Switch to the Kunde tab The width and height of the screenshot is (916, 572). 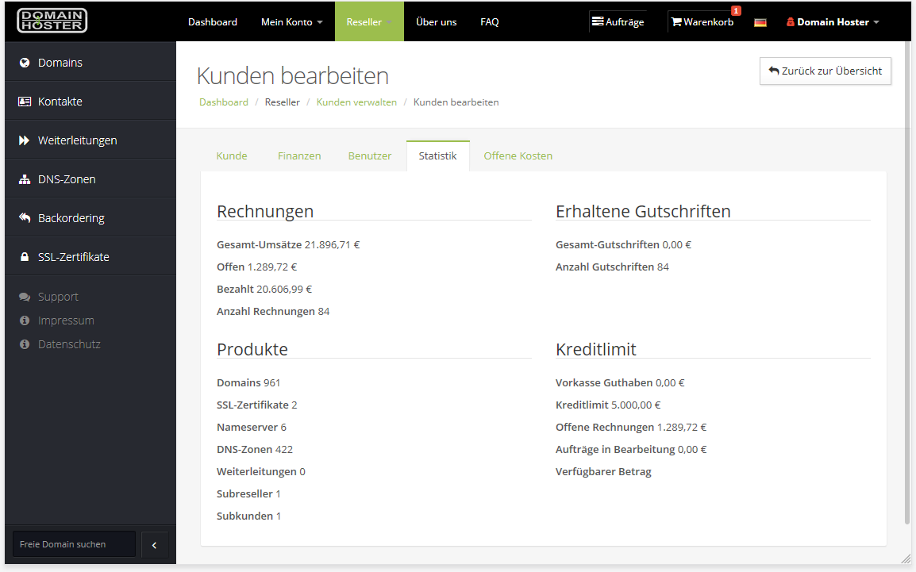tap(232, 155)
